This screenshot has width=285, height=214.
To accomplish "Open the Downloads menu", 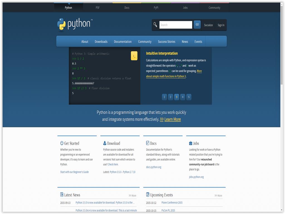I will [x=101, y=42].
